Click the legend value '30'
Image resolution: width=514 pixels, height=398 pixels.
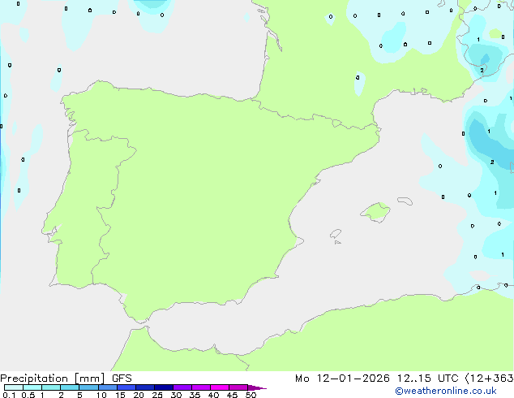pyautogui.click(x=176, y=395)
